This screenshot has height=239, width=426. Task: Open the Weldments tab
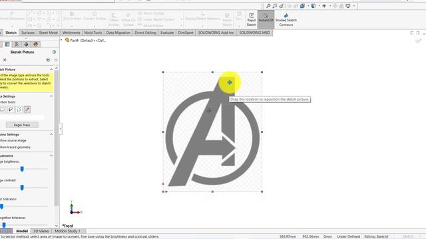pyautogui.click(x=71, y=33)
